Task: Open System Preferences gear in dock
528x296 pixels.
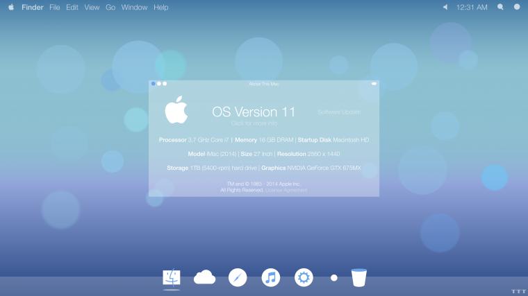Action: (304, 277)
